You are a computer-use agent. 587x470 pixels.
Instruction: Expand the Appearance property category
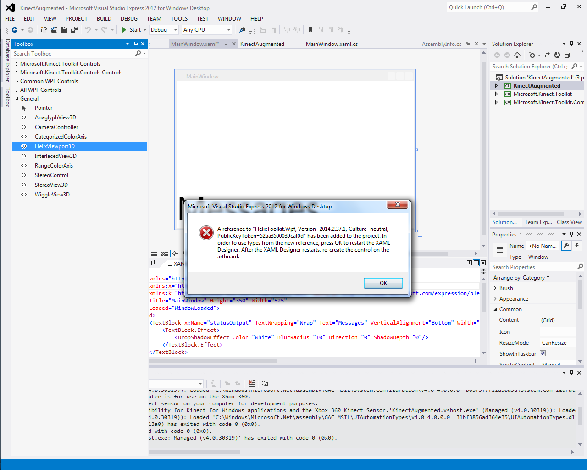pos(495,299)
